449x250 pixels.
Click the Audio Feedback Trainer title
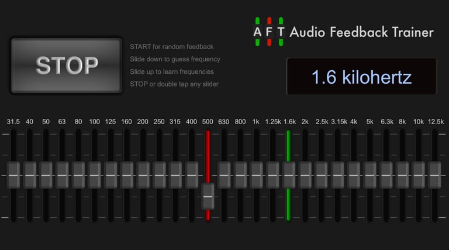pyautogui.click(x=362, y=32)
